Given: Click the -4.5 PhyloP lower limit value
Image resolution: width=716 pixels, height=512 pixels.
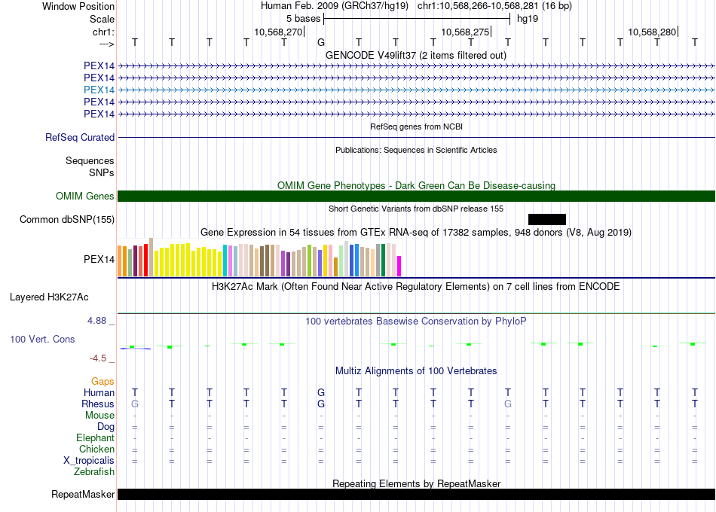Looking at the screenshot, I should click(x=98, y=358).
